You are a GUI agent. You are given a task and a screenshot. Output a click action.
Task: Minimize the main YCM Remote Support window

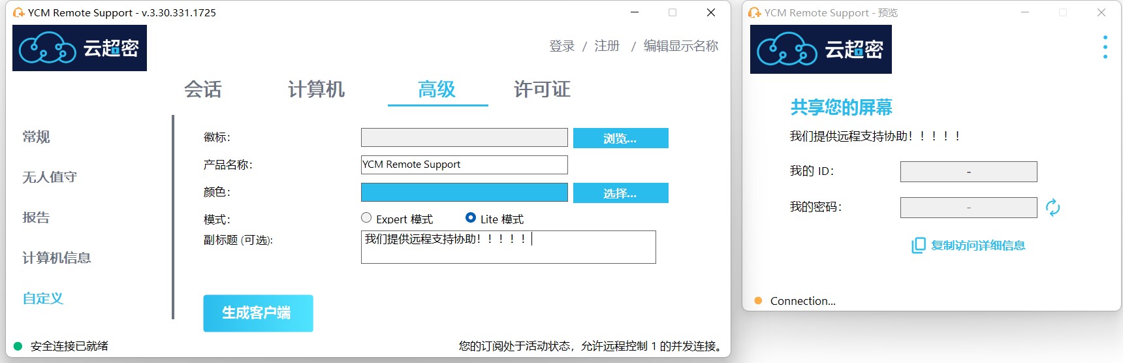point(635,12)
